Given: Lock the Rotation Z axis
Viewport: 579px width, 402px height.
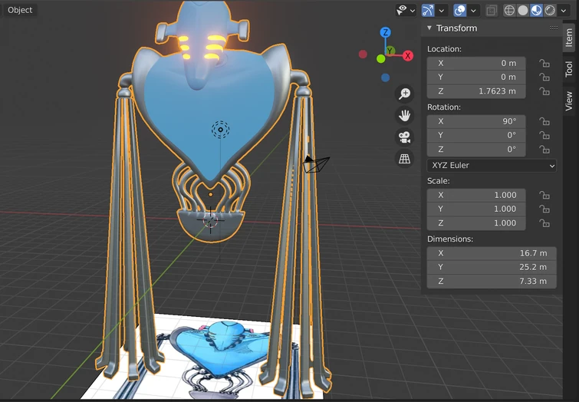Looking at the screenshot, I should tap(544, 150).
